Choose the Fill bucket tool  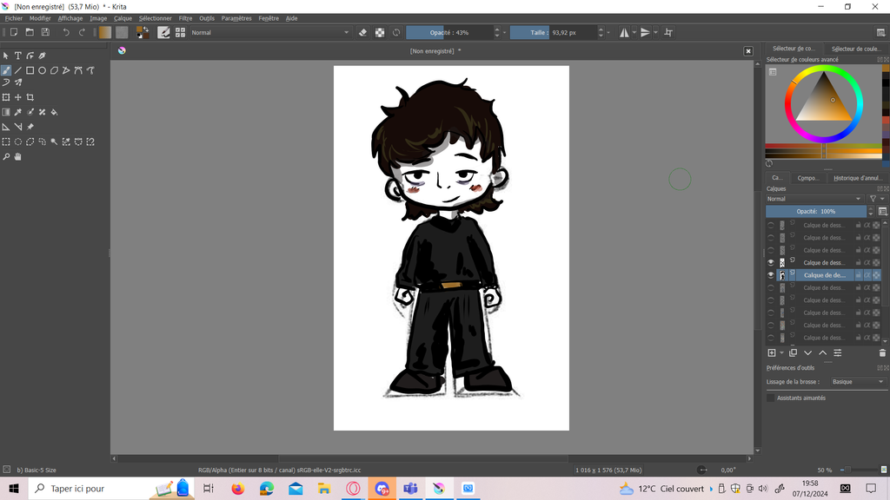54,112
